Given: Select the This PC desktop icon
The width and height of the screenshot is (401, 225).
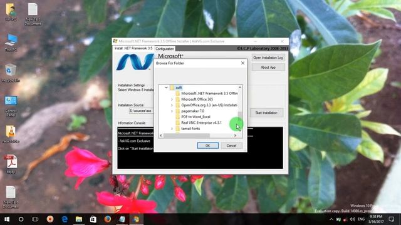Looking at the screenshot, I should [11, 42].
